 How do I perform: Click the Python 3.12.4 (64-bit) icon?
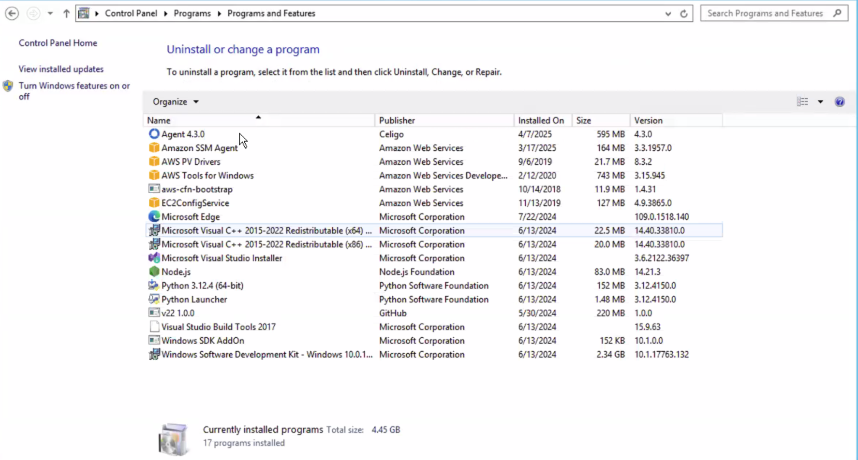point(154,286)
